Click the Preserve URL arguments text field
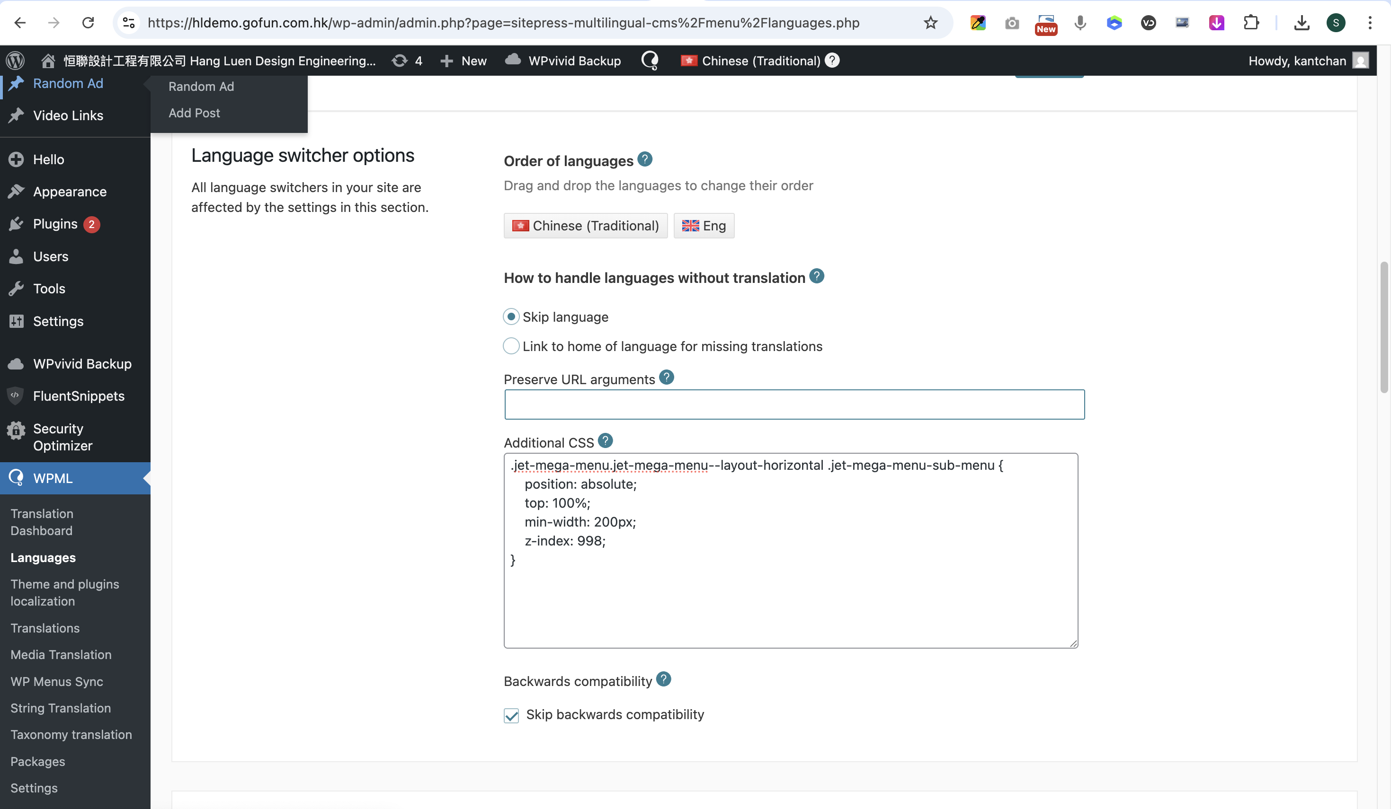The width and height of the screenshot is (1391, 809). click(794, 405)
